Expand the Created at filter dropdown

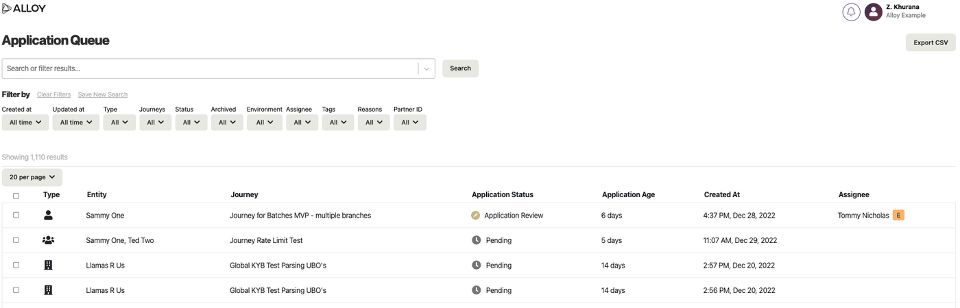[25, 123]
